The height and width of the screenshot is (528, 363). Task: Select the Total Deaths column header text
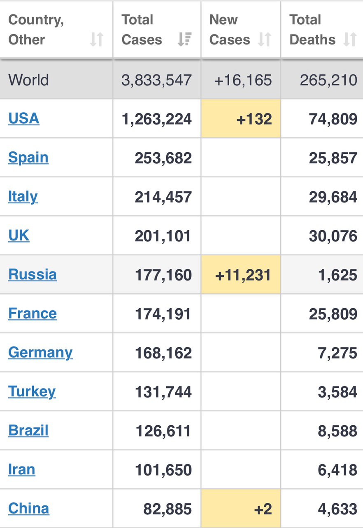click(x=312, y=30)
